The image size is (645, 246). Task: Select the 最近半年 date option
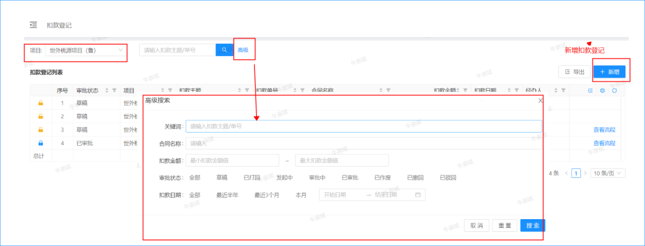(228, 195)
